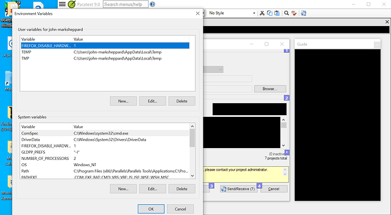
Task: Click the green Paratext logo icon
Action: 71,4
